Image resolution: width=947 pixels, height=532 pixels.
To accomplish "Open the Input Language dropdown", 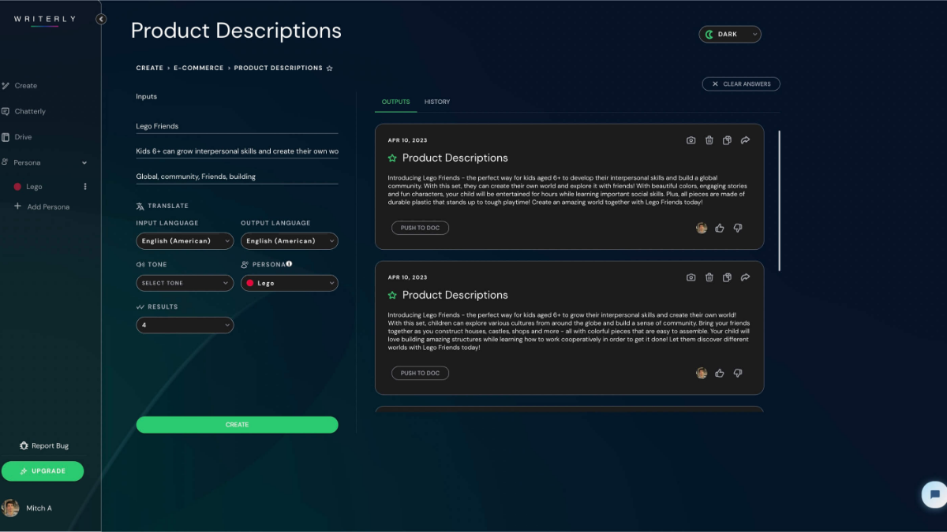I will click(x=185, y=240).
